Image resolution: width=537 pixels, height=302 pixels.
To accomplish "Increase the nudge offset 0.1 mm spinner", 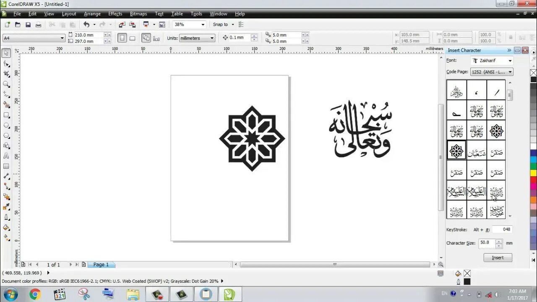I will tap(254, 36).
